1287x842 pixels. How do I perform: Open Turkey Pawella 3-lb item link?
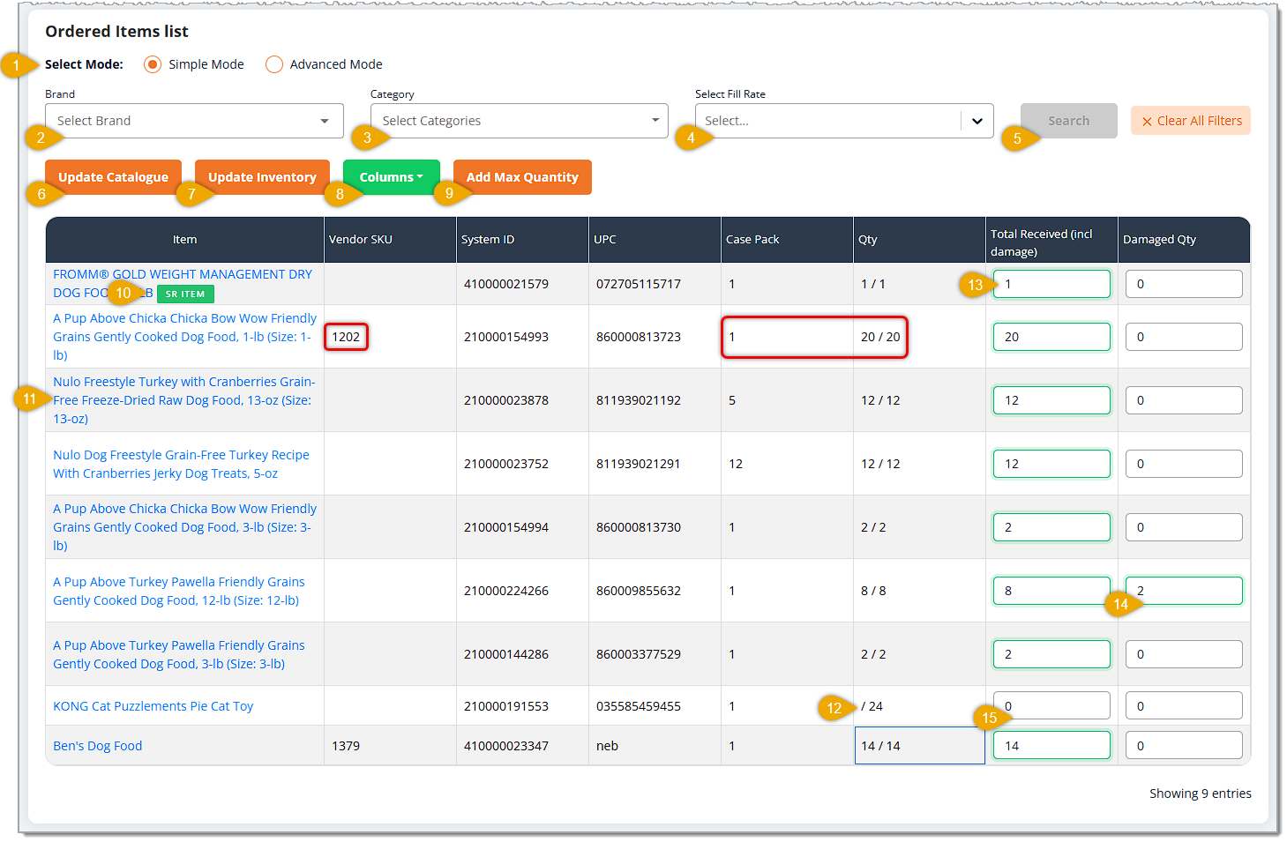[x=179, y=654]
